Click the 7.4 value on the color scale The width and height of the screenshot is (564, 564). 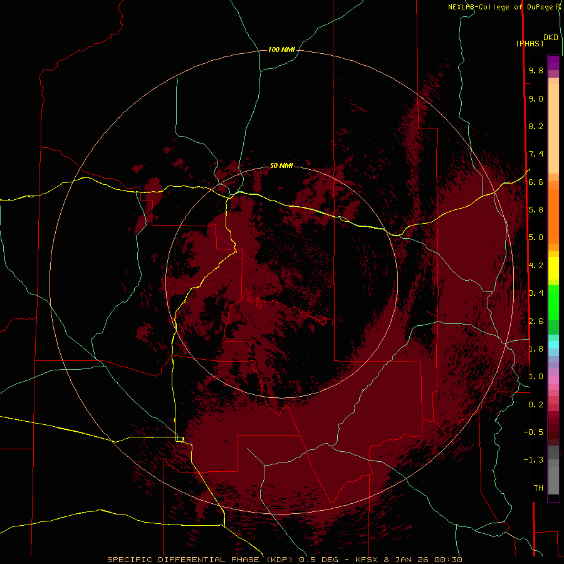pyautogui.click(x=536, y=154)
